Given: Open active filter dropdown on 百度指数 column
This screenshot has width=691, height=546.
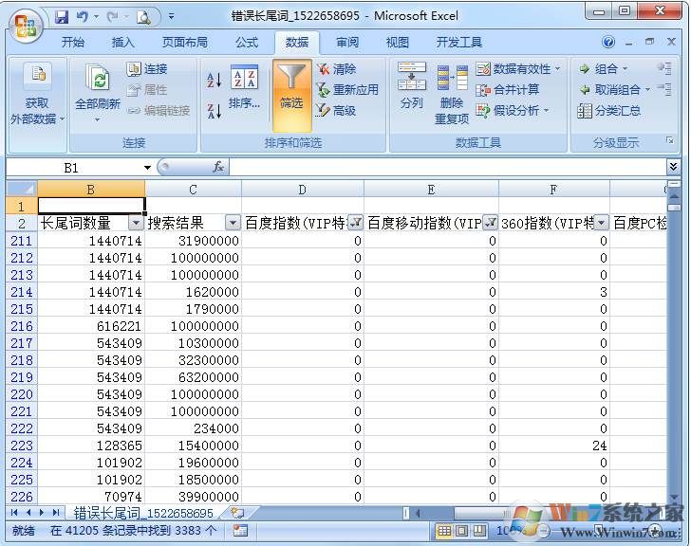Looking at the screenshot, I should (355, 223).
